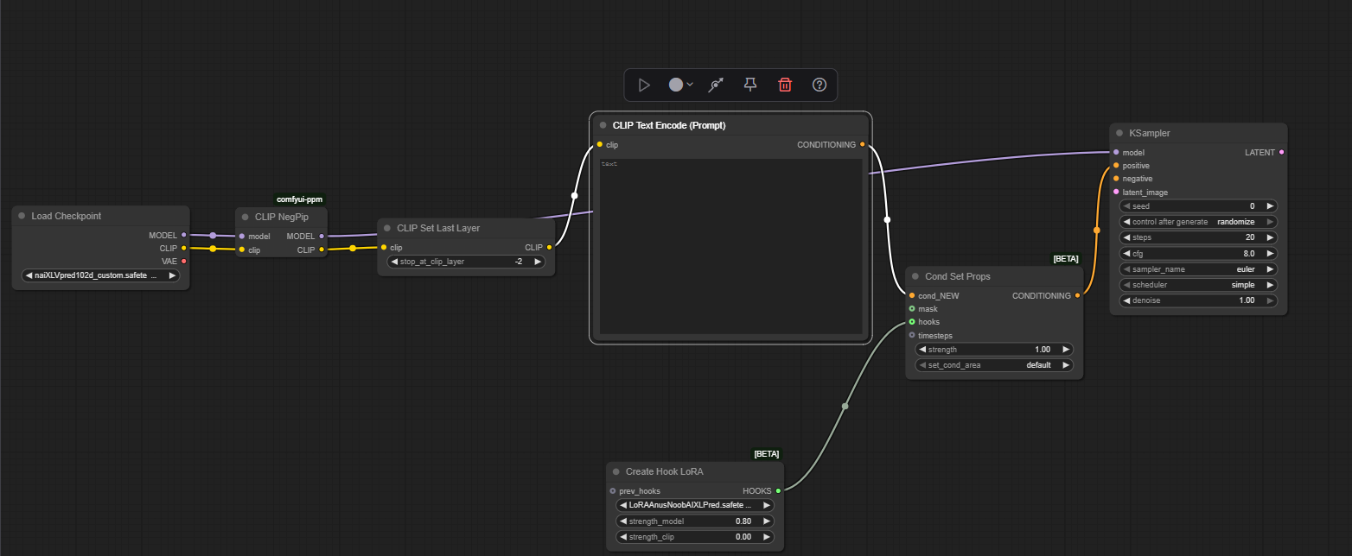Click the clip input socket on CLIP NegPip
Image resolution: width=1352 pixels, height=556 pixels.
click(x=242, y=250)
